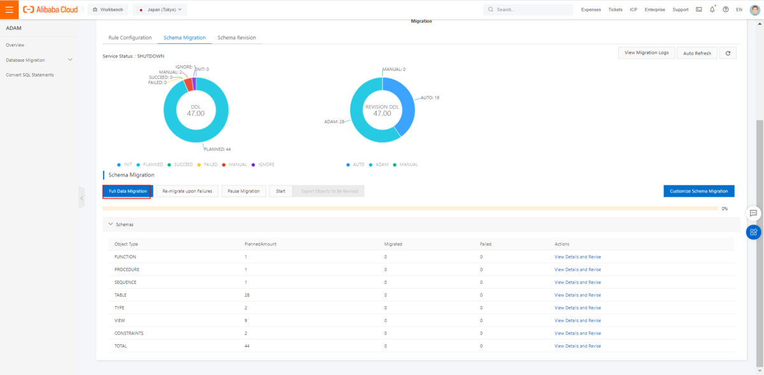Click the Pause Migration button
Screen dimensions: 764x375
tap(244, 191)
